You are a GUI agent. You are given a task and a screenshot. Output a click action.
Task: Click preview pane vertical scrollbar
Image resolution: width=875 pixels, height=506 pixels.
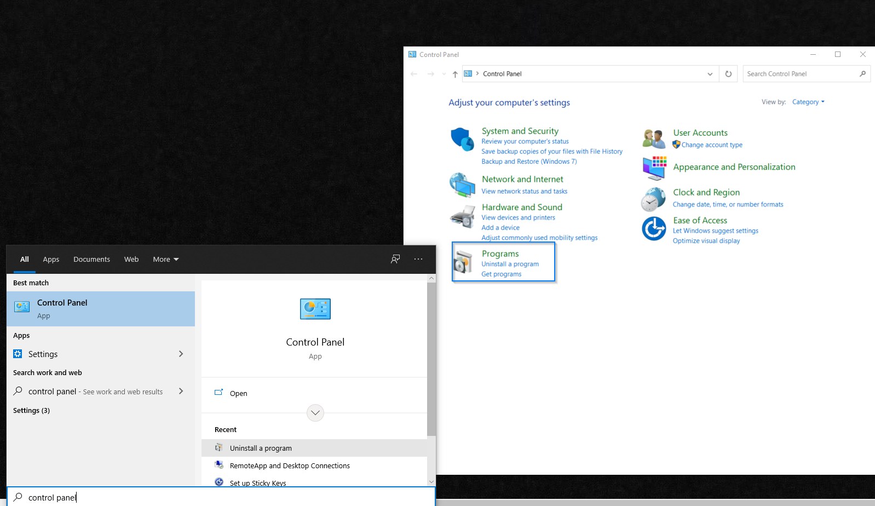(431, 359)
